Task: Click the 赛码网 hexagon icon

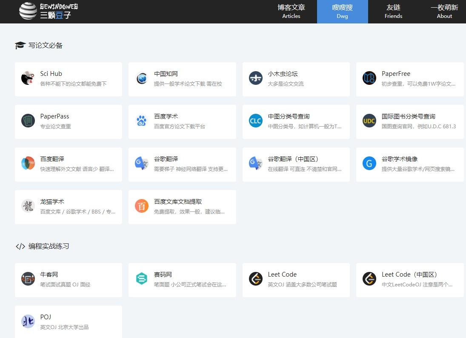Action: click(142, 279)
